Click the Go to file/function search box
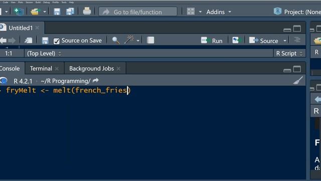This screenshot has width=321, height=181. pos(138,12)
